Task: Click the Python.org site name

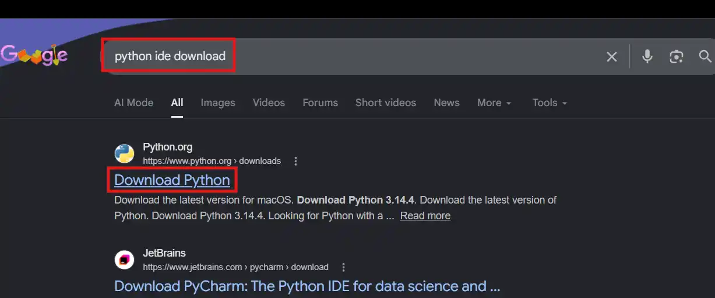Action: point(167,147)
